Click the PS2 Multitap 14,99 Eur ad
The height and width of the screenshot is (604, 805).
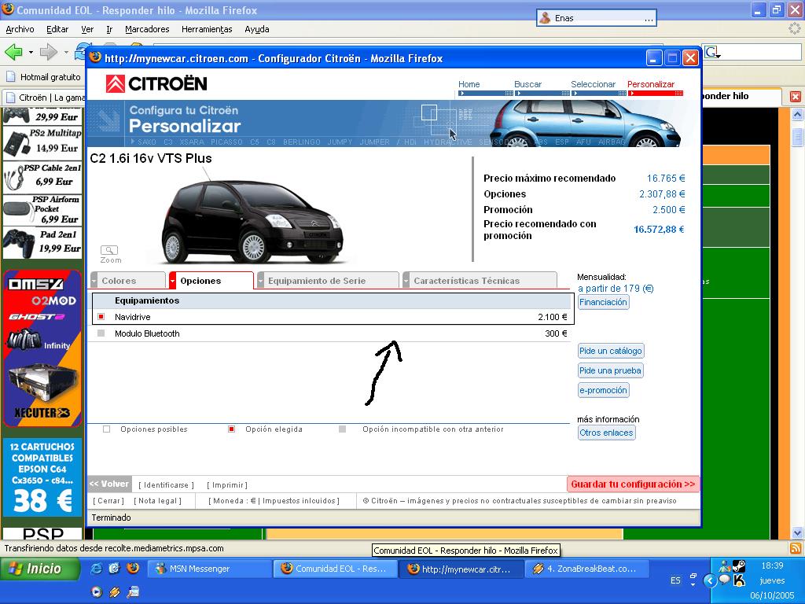coord(42,142)
